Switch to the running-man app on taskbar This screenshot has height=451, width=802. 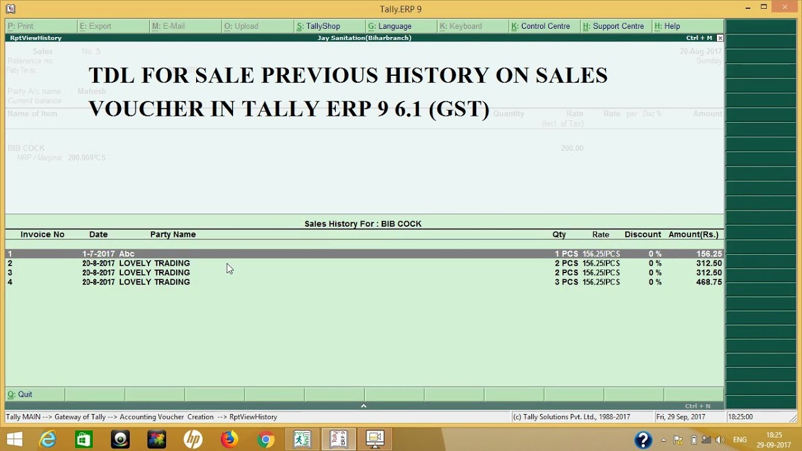point(302,440)
